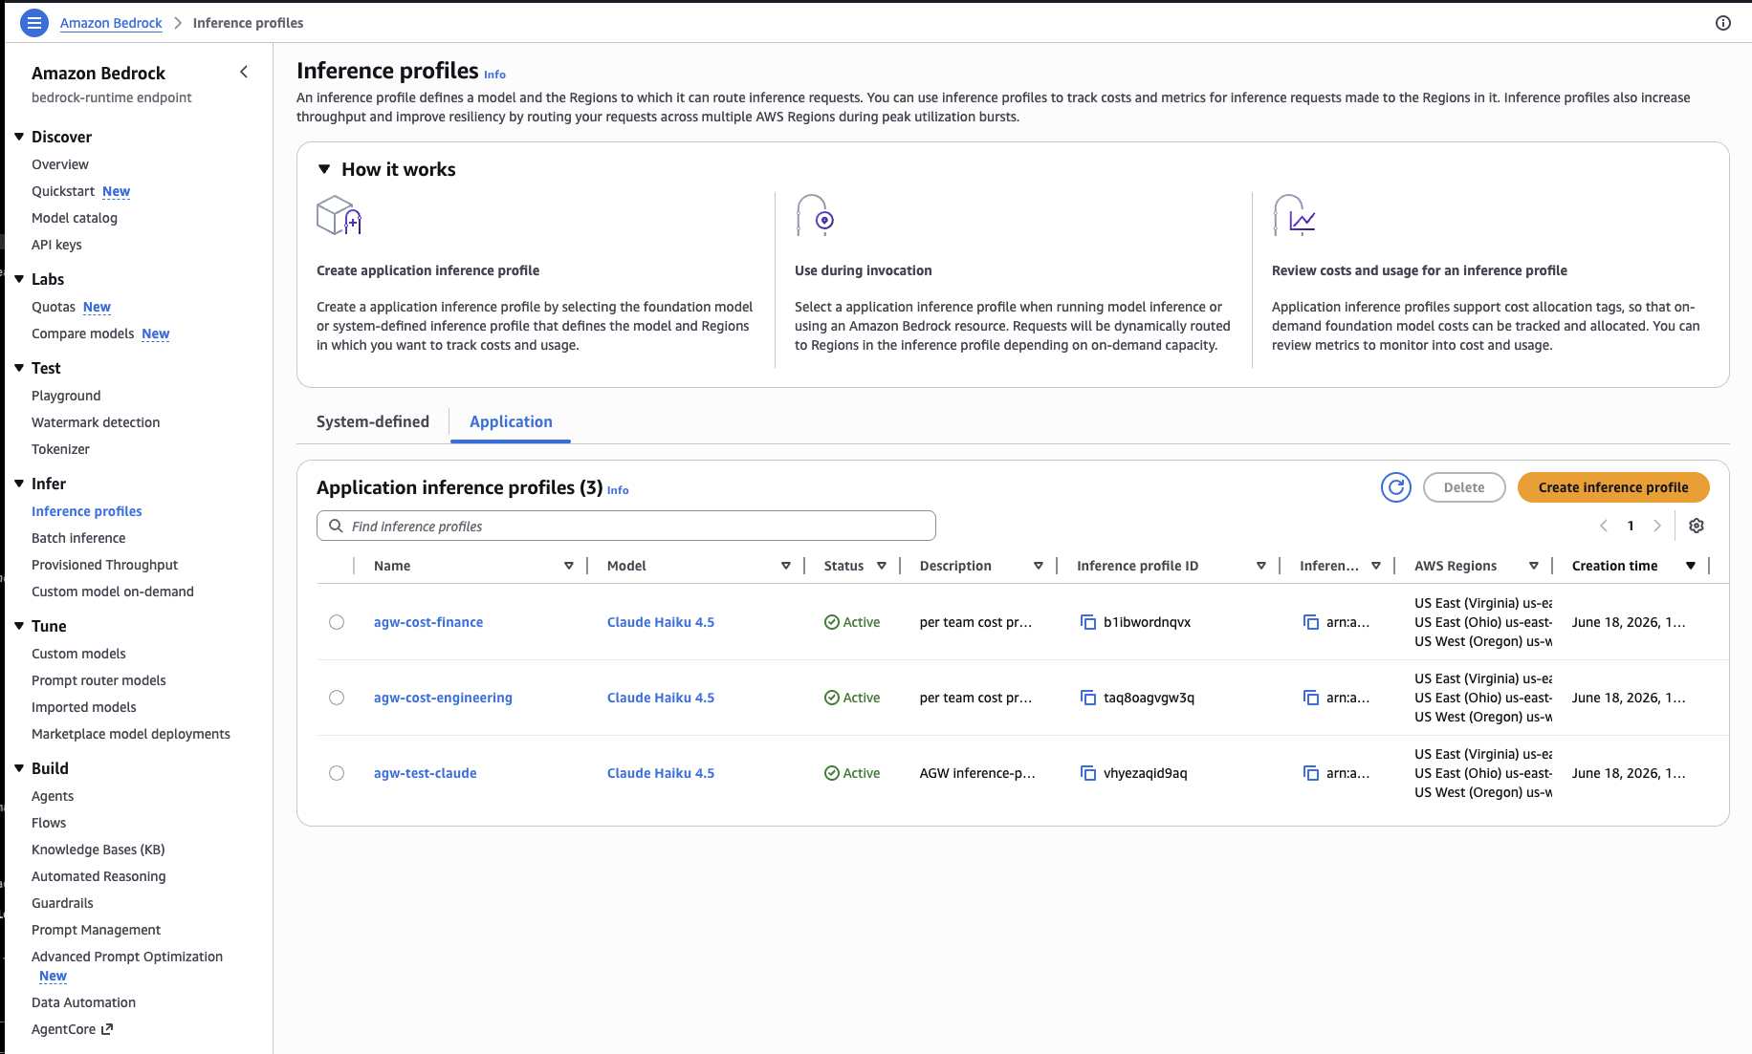Viewport: 1752px width, 1054px height.
Task: Collapse the Test navigation section
Action: (19, 368)
